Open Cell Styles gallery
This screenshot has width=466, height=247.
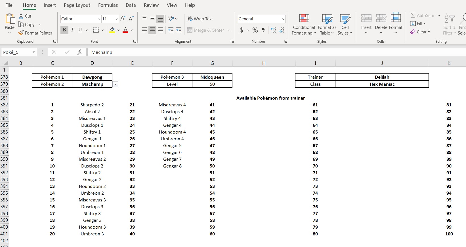[345, 24]
